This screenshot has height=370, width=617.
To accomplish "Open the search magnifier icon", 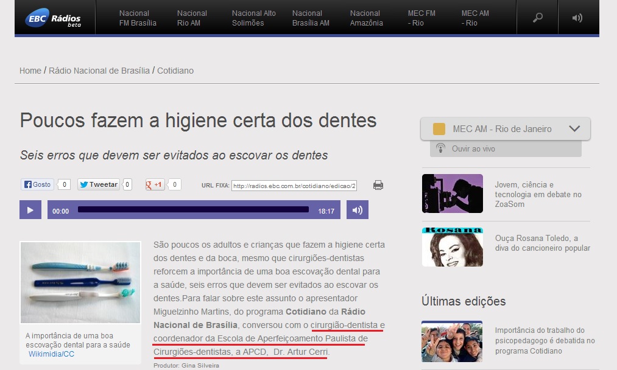I will 537,18.
